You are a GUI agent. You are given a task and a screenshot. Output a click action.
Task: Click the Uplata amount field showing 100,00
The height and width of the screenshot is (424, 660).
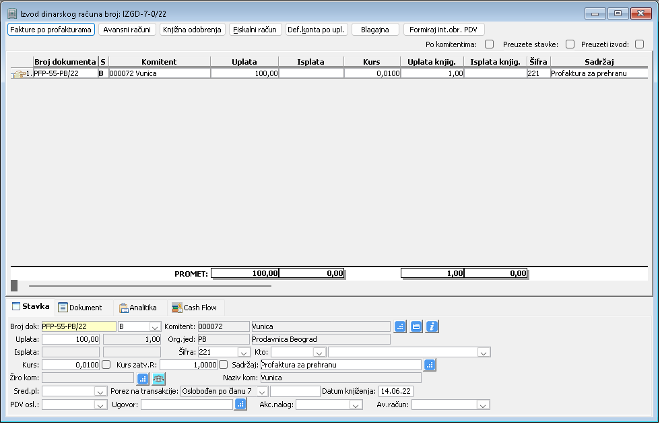(x=71, y=339)
